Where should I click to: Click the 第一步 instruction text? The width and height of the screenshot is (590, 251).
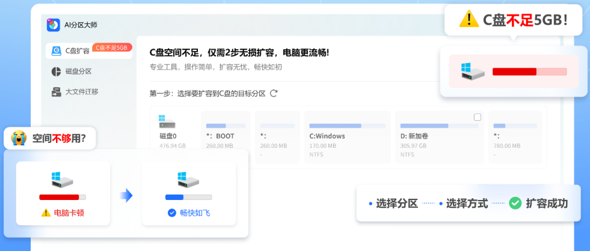click(x=207, y=94)
